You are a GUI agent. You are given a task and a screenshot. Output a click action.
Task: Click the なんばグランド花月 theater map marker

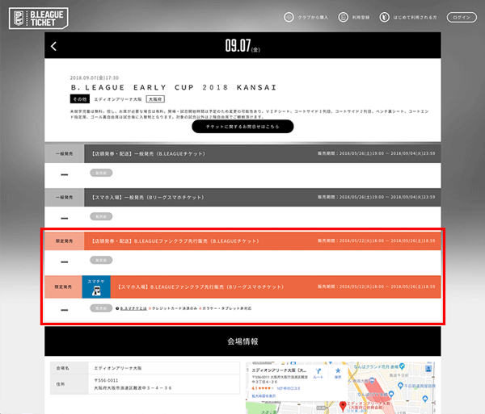[x=402, y=366]
